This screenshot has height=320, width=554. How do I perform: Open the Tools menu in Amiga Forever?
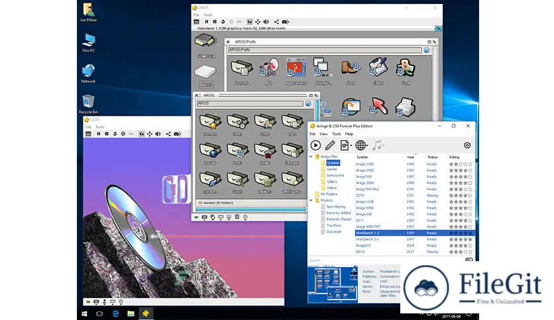[x=337, y=134]
